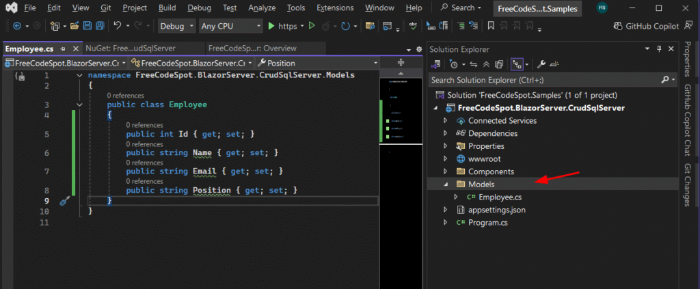This screenshot has width=700, height=289.
Task: Click Switch Views icon in Solution Explorer
Action: pos(437,65)
